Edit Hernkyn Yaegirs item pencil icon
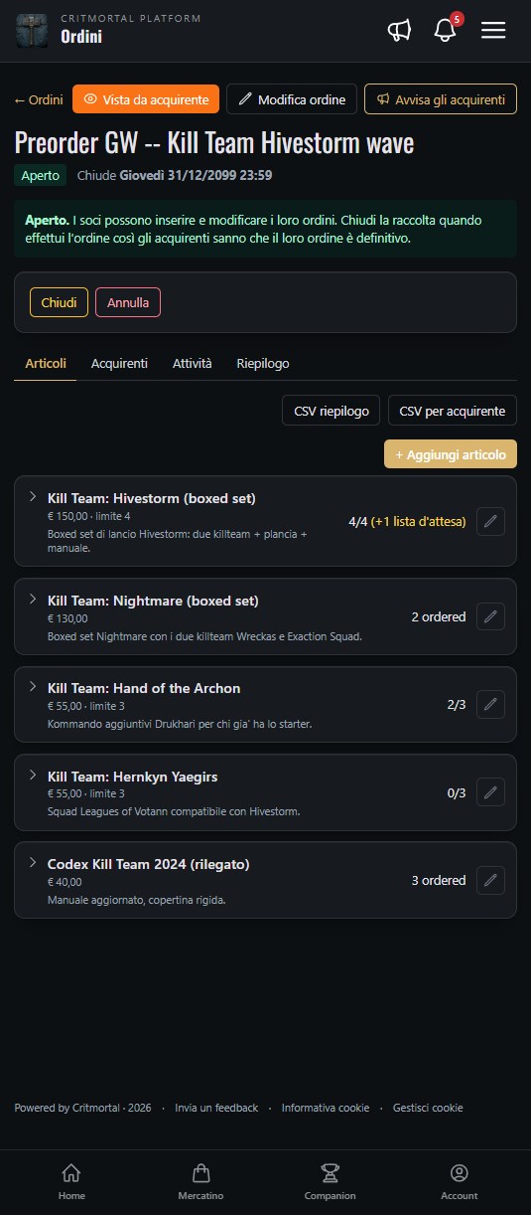This screenshot has width=531, height=1215. pos(490,792)
